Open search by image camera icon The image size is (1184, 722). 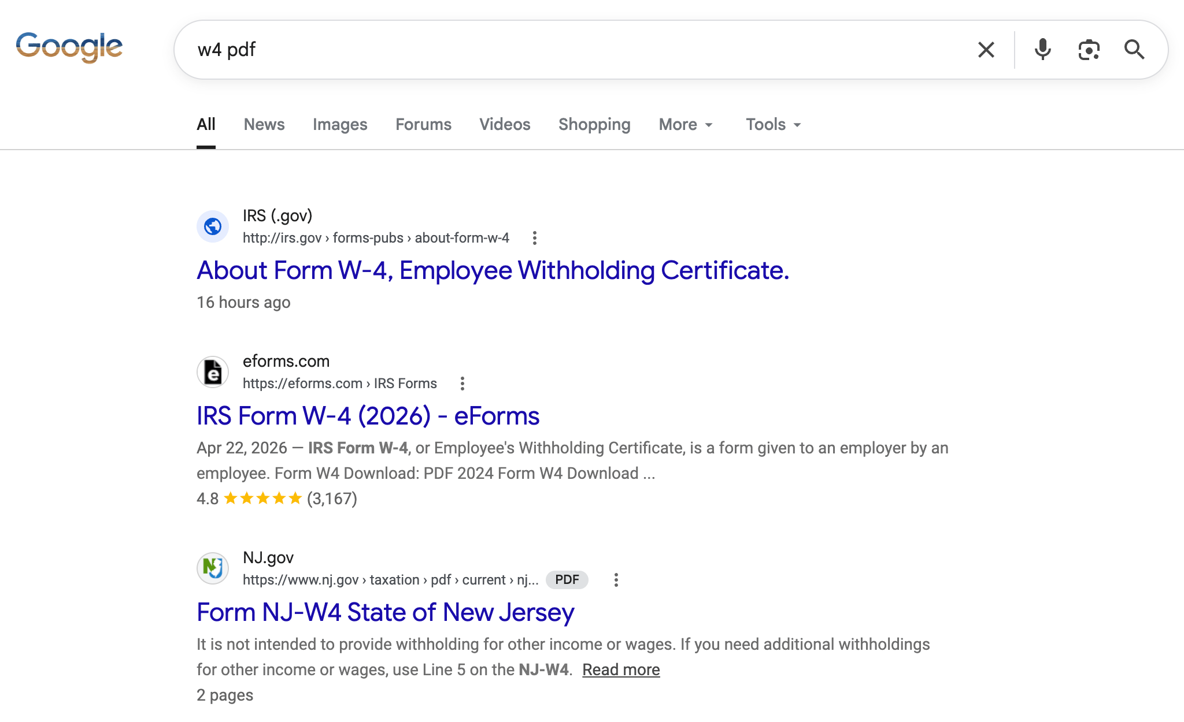coord(1089,50)
